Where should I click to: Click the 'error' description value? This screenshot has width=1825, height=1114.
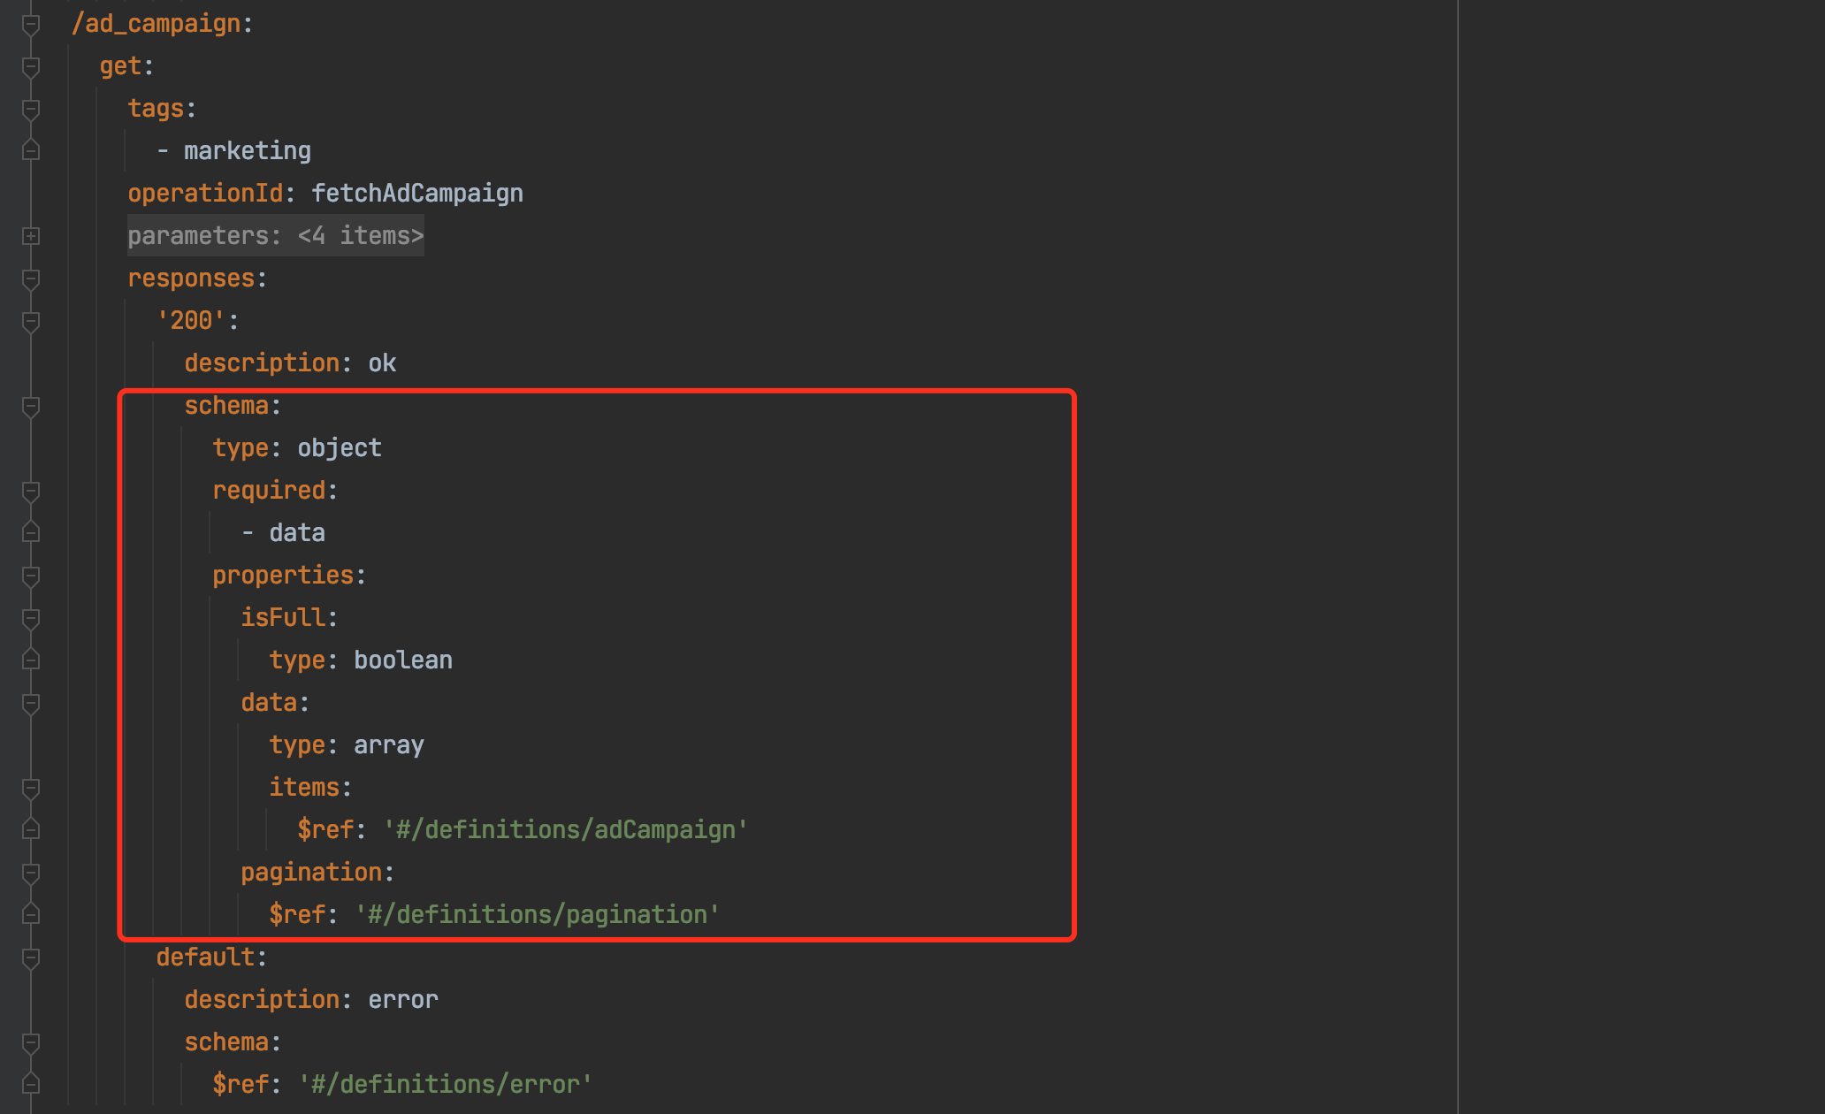pos(403,1000)
